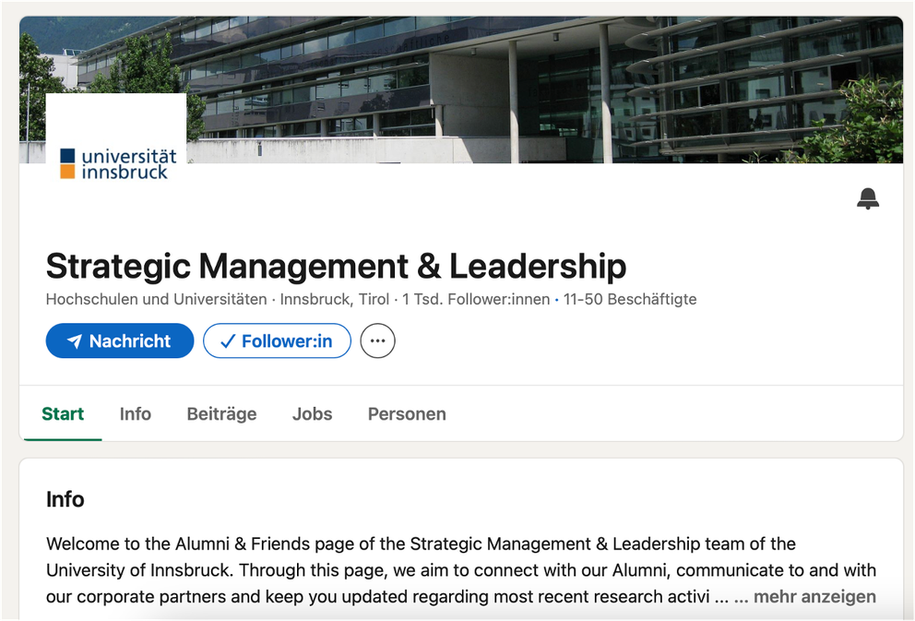The image size is (915, 621).
Task: Toggle the Follower:in follow button
Action: (x=277, y=340)
